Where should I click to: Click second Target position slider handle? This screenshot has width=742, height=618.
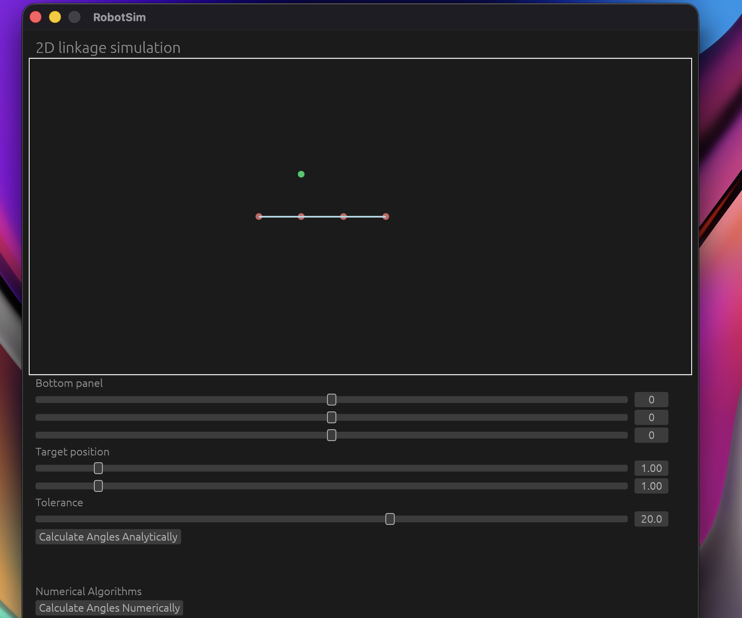pyautogui.click(x=98, y=486)
